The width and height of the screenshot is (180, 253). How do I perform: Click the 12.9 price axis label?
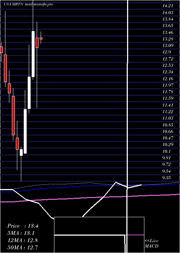coord(166,52)
